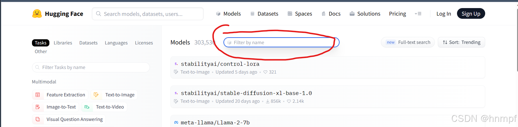
Task: Click the stabilityai avatar beside stable-diffusion-xl-base-1.0
Action: (176, 93)
